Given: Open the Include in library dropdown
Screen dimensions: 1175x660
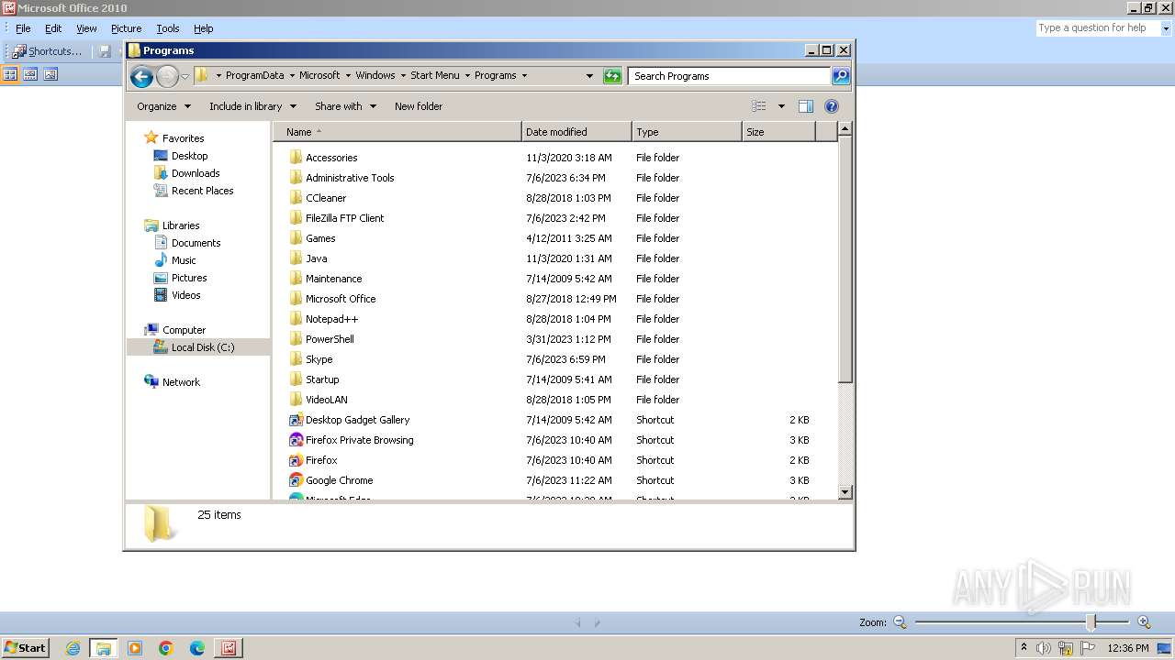Looking at the screenshot, I should pyautogui.click(x=252, y=106).
